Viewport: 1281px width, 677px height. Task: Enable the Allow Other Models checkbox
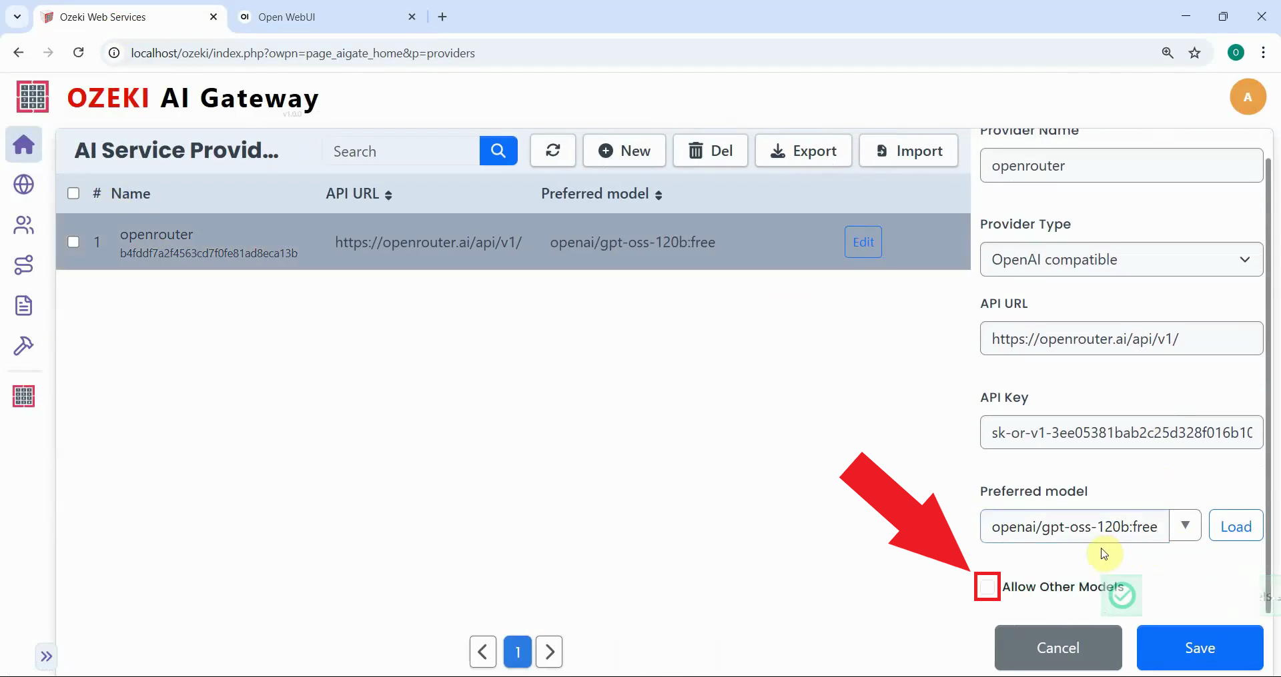click(987, 586)
